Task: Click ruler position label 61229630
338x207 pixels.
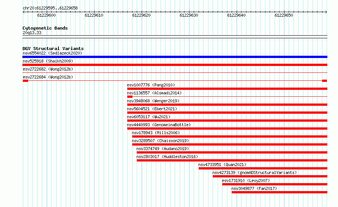Action: (x=189, y=15)
